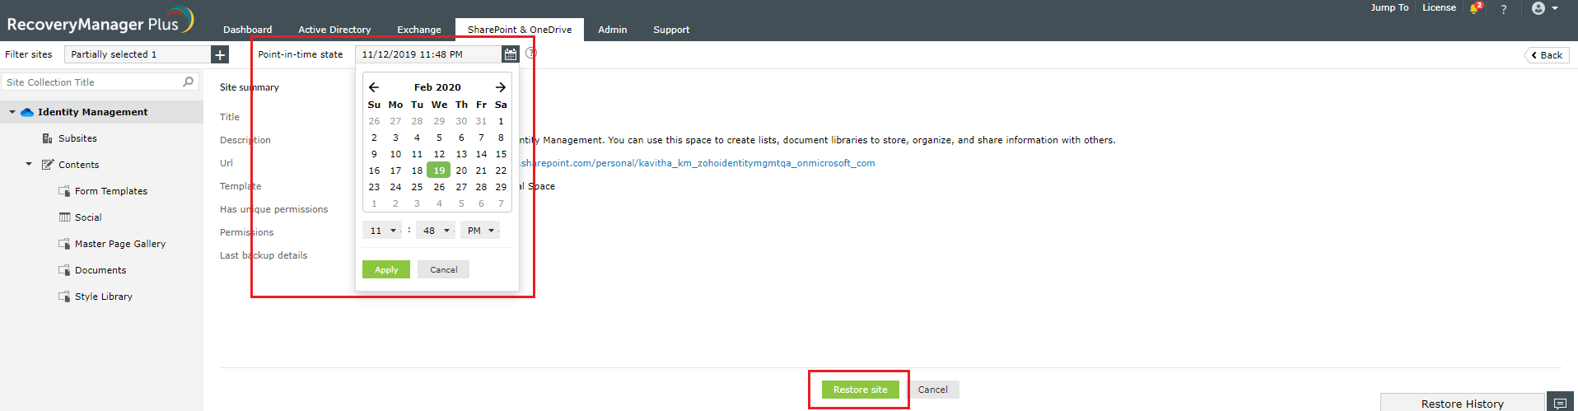Open hour dropdown showing 11

[382, 231]
